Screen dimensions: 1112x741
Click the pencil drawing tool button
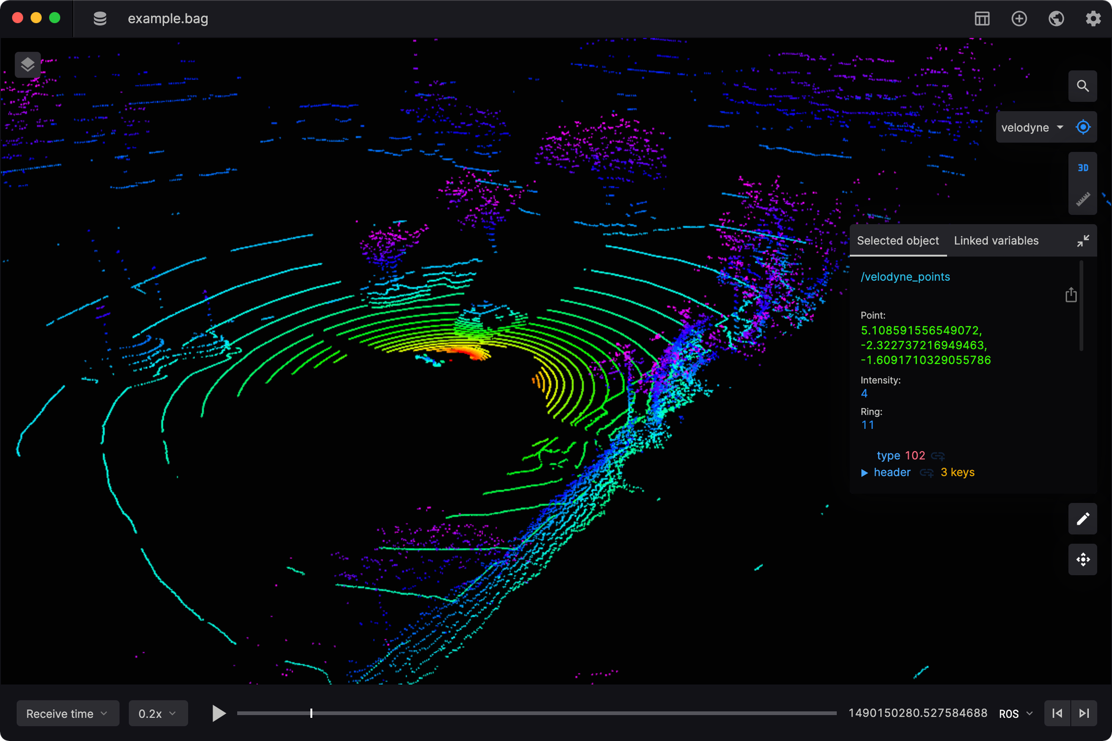click(1082, 519)
